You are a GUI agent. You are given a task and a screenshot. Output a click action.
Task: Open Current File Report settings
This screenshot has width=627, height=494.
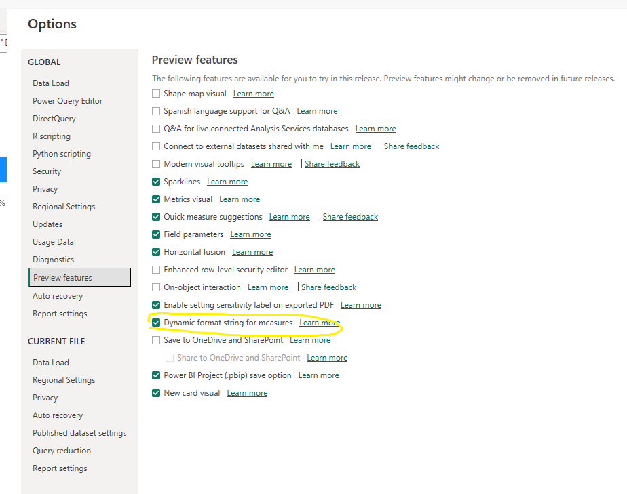tap(60, 468)
